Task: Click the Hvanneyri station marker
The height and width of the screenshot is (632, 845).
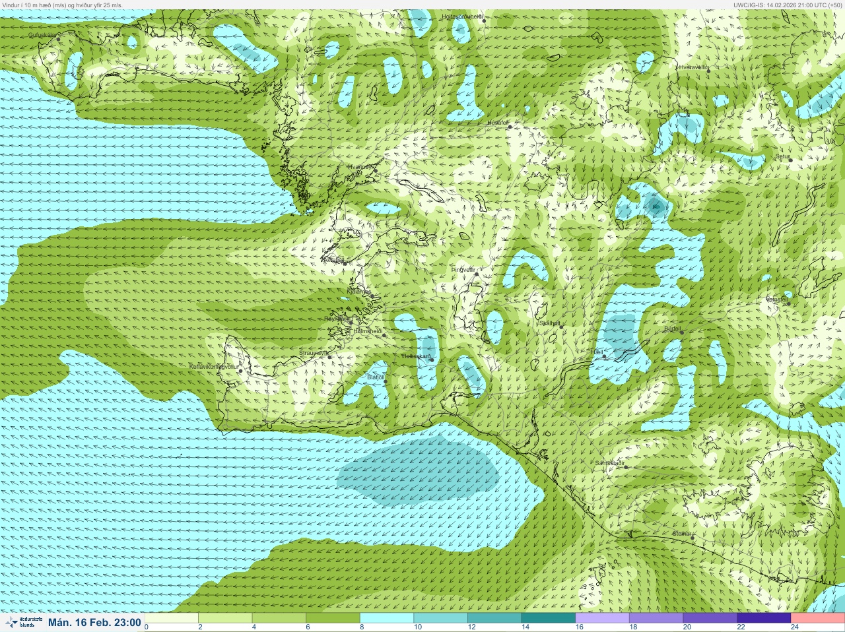Action: pyautogui.click(x=376, y=171)
